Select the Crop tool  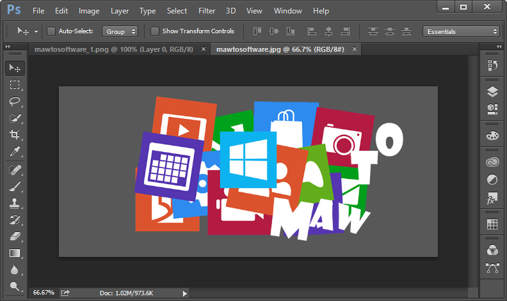tap(15, 134)
